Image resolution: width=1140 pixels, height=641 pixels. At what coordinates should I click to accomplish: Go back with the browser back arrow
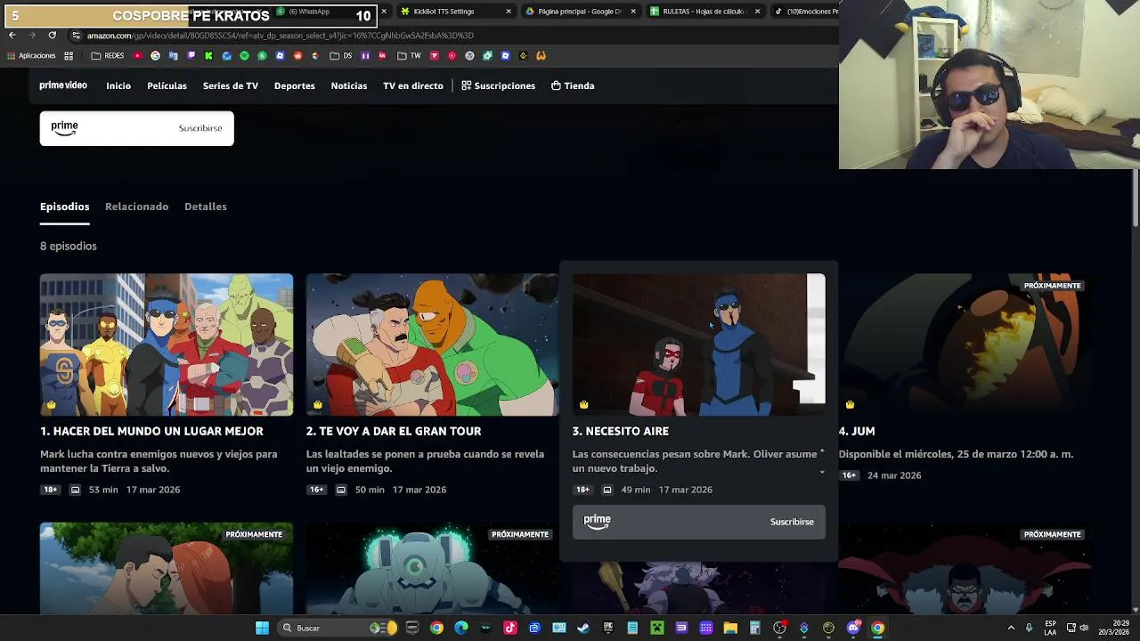coord(12,35)
